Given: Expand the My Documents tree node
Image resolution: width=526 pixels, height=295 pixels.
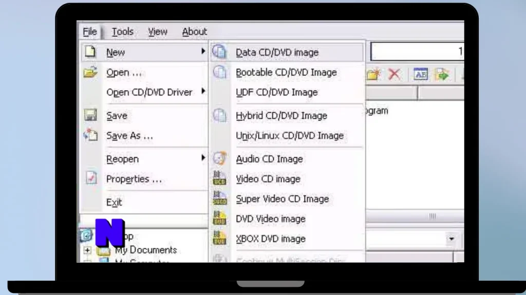Looking at the screenshot, I should click(87, 250).
